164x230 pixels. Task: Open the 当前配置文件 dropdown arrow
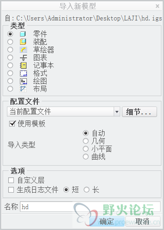[117, 112]
